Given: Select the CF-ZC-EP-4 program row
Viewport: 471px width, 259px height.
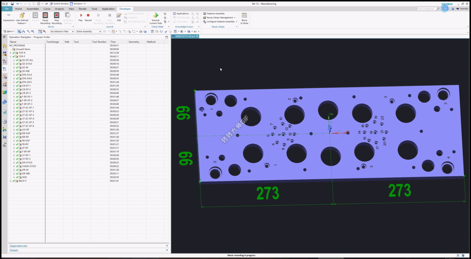Looking at the screenshot, I should pos(28,118).
